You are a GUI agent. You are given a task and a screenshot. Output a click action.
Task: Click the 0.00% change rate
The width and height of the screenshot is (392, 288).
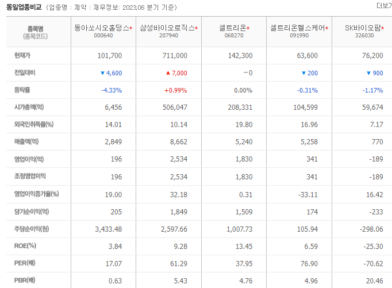[243, 90]
